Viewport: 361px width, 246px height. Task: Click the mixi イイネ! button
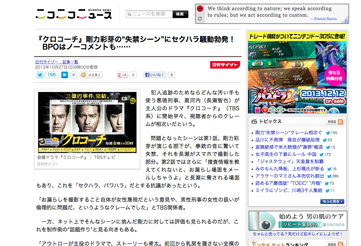tap(91, 75)
